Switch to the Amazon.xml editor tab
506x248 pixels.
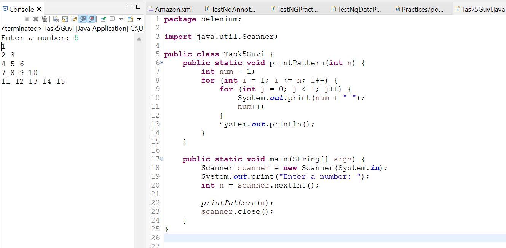pos(170,9)
